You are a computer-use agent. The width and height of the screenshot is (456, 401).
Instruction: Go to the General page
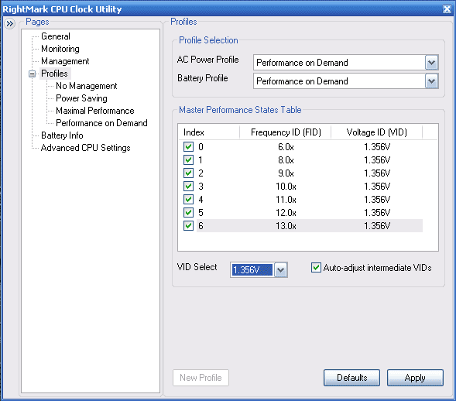pyautogui.click(x=56, y=36)
